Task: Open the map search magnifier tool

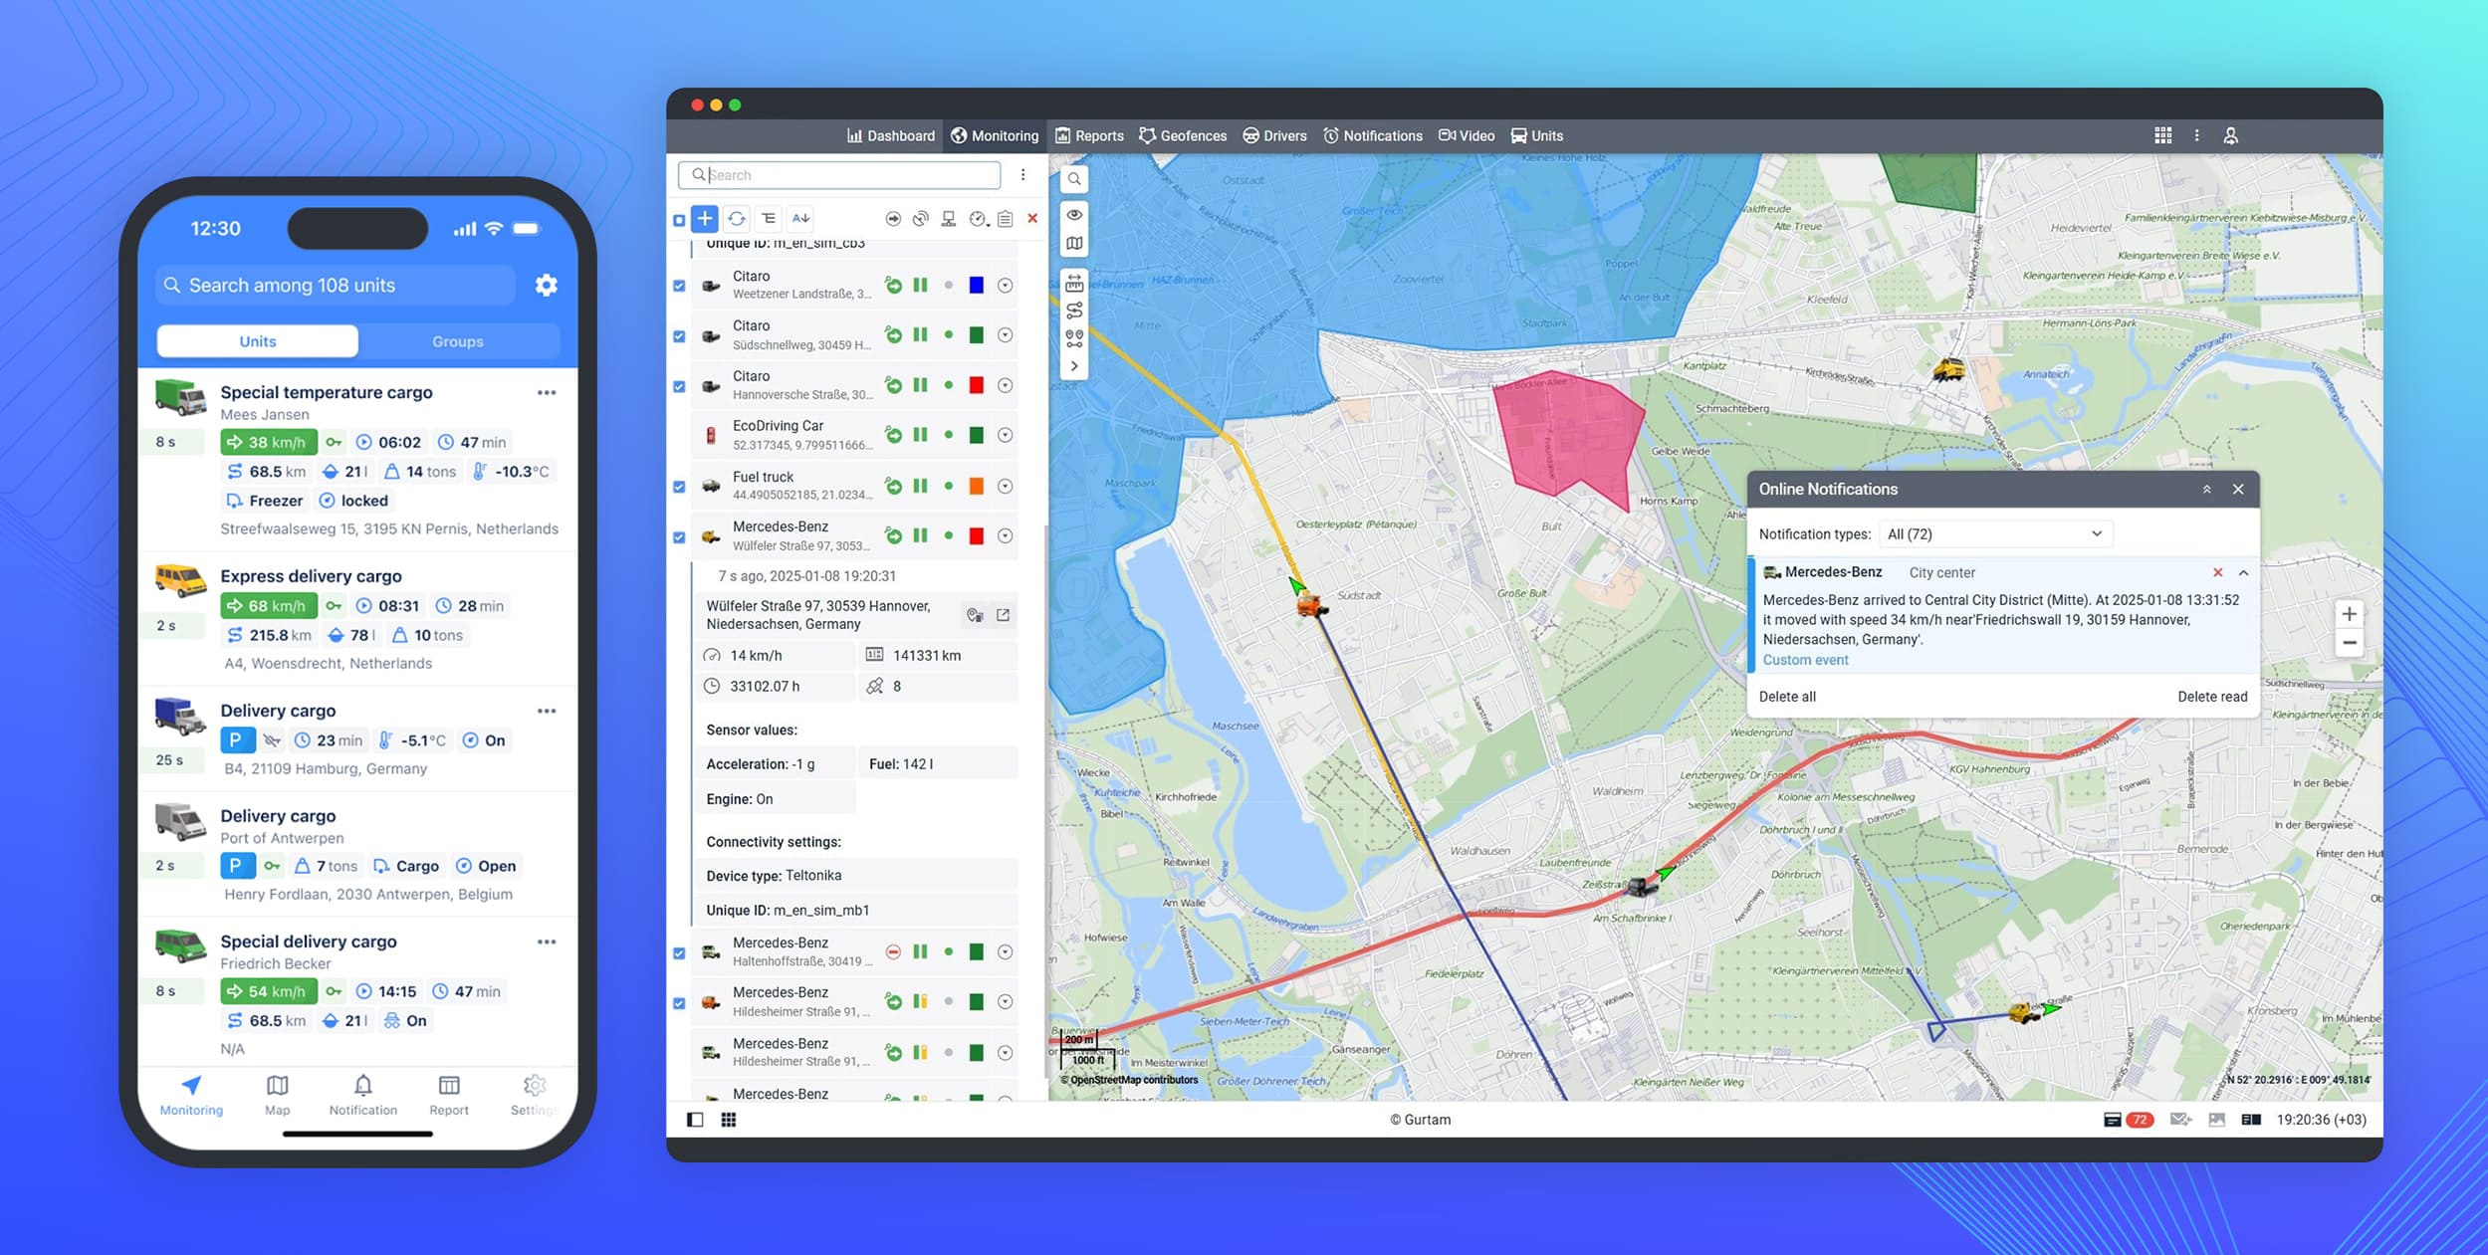Action: click(1074, 179)
